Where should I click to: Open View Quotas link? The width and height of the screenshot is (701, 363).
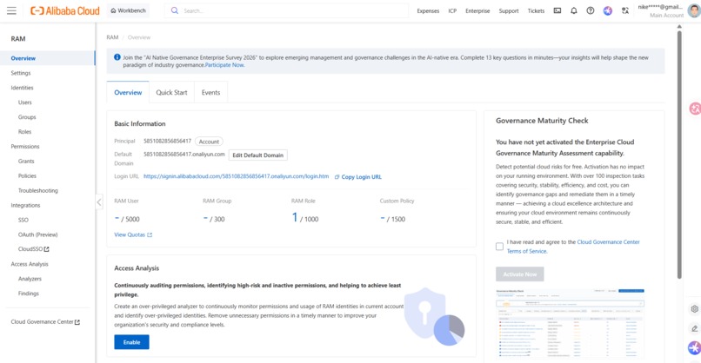point(133,234)
